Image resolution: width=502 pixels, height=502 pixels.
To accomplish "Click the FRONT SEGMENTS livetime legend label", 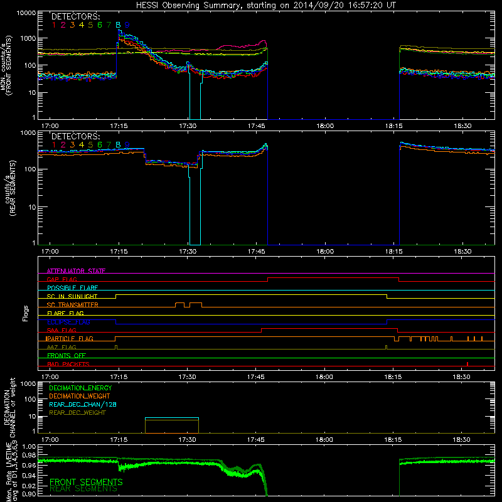I will coord(86,482).
